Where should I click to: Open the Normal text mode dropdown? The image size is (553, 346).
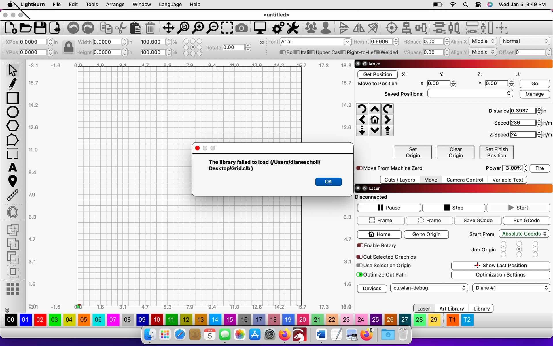pyautogui.click(x=525, y=41)
